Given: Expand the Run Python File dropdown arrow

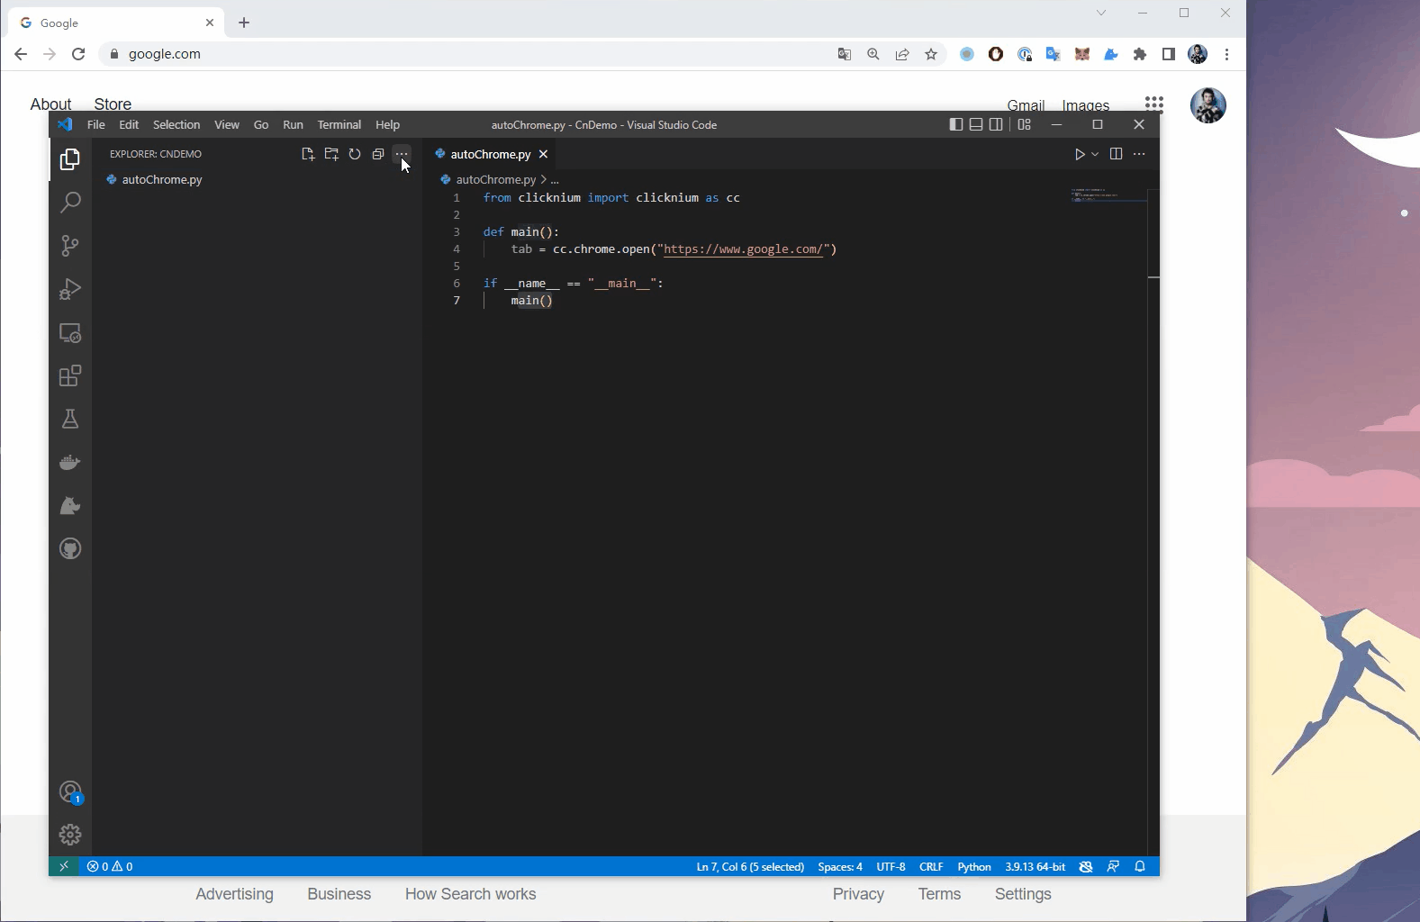Looking at the screenshot, I should tap(1095, 154).
